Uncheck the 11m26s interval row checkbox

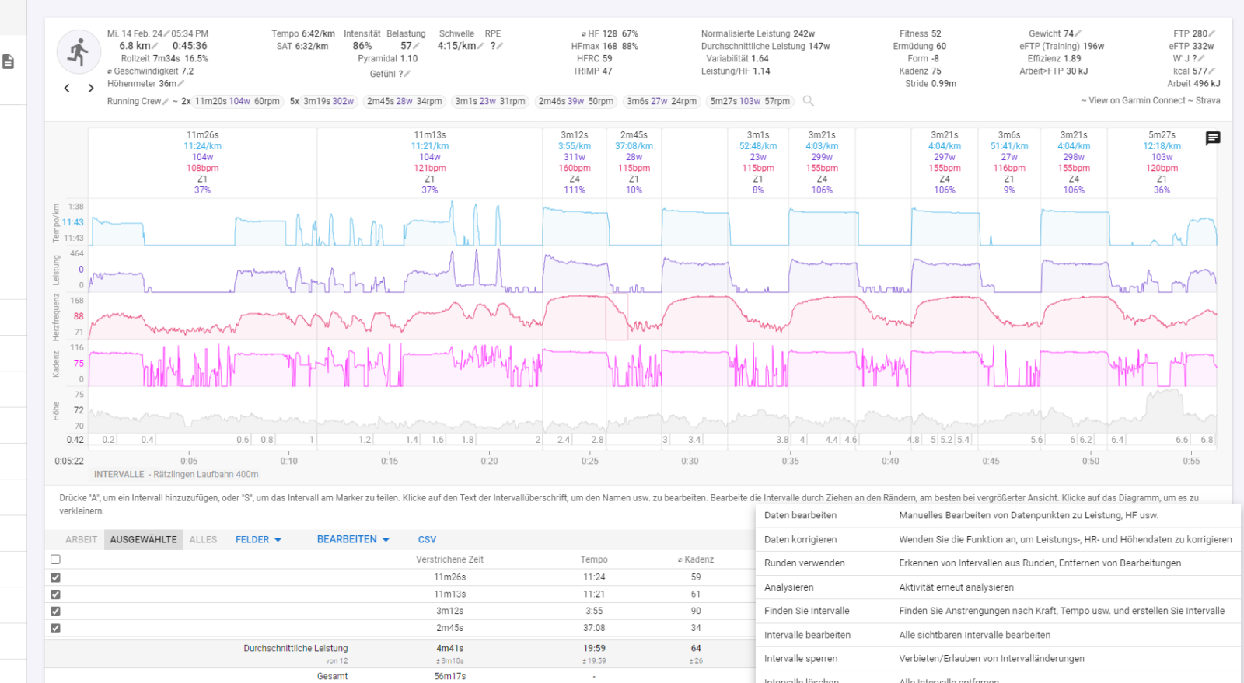point(55,577)
